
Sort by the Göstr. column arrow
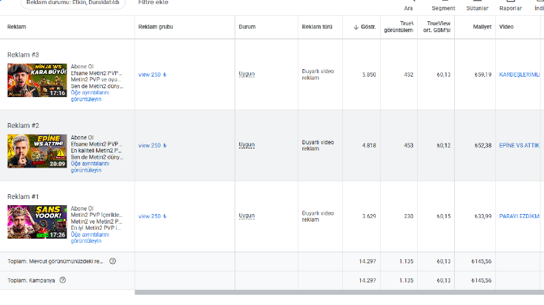[356, 27]
